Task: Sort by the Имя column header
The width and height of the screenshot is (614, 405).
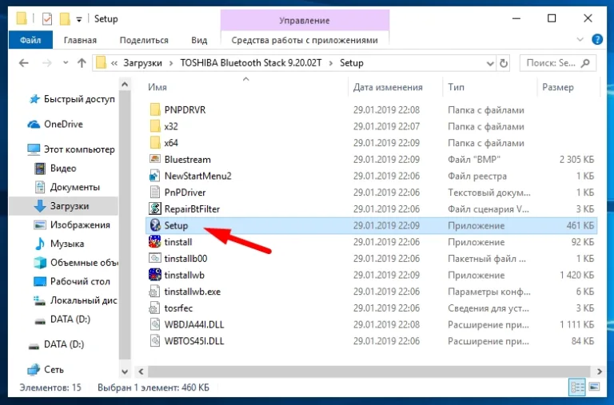Action: (x=157, y=87)
